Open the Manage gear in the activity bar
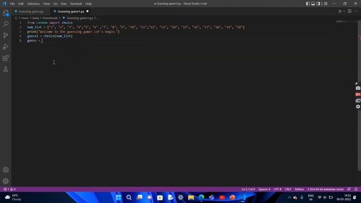361x203 pixels. coord(6,181)
